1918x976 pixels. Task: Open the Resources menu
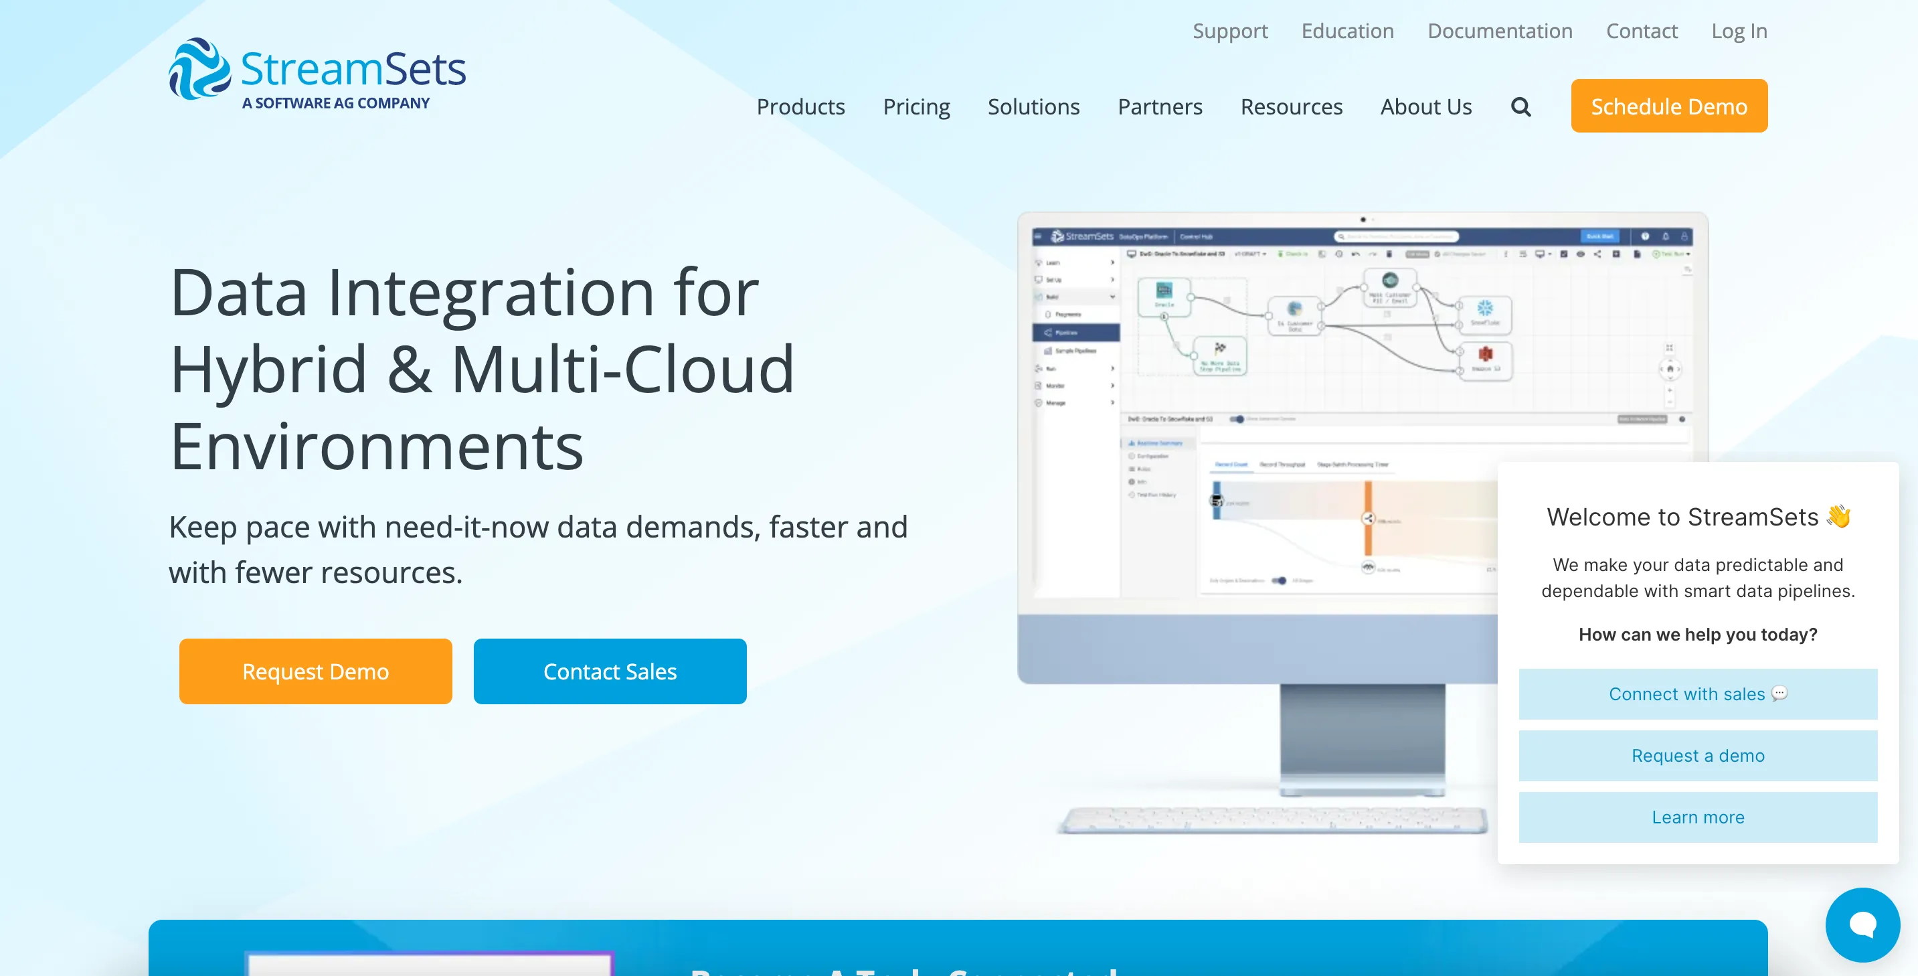[x=1291, y=106]
